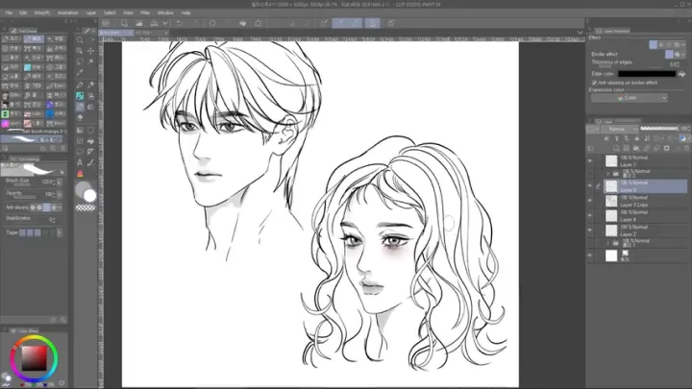Click the Save document icon in command bar
This screenshot has width=692, height=389.
(154, 23)
